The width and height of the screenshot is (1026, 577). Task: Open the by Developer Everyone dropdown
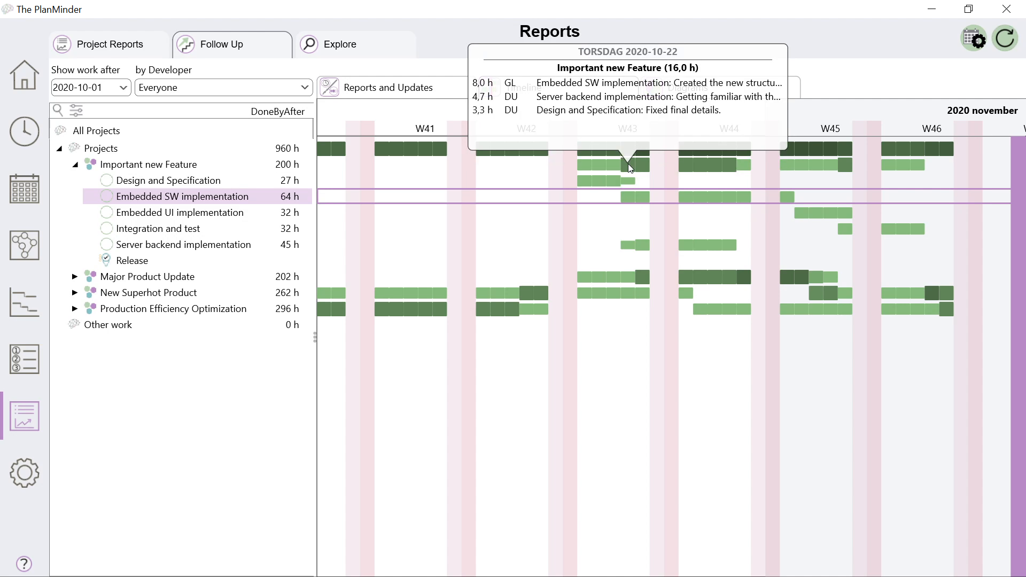click(223, 88)
